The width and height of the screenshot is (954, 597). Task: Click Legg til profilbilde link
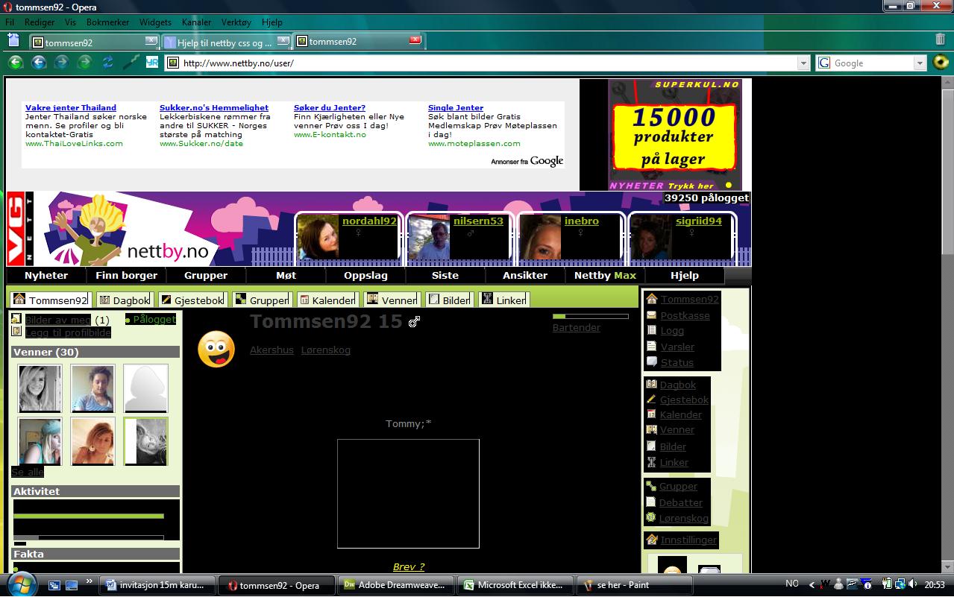pyautogui.click(x=68, y=332)
